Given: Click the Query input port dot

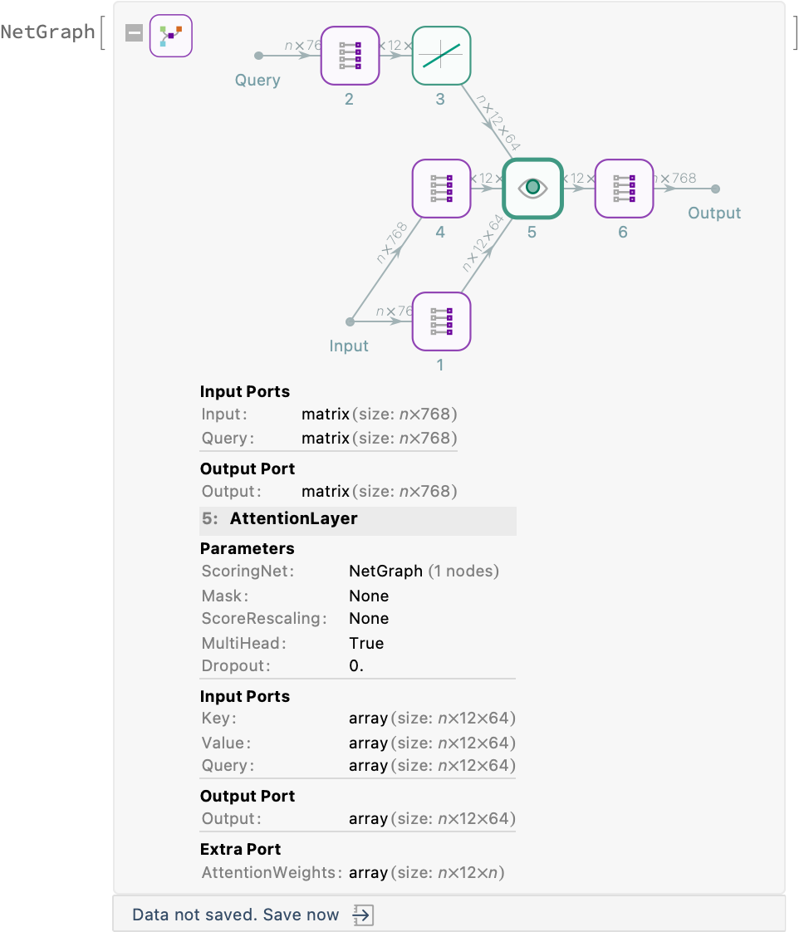Looking at the screenshot, I should tap(259, 56).
